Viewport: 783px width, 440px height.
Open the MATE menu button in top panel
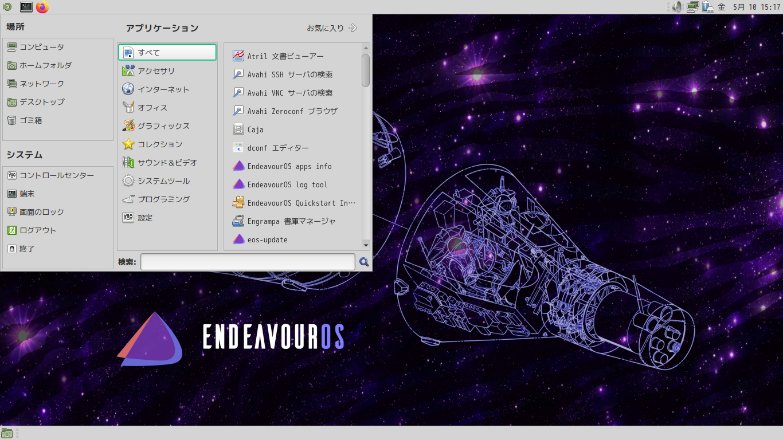coord(7,7)
